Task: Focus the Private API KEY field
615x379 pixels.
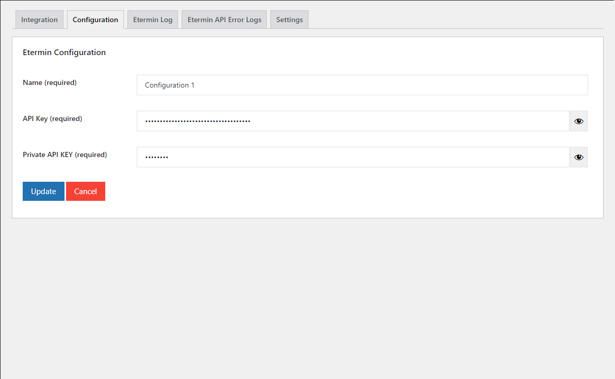Action: pos(353,157)
